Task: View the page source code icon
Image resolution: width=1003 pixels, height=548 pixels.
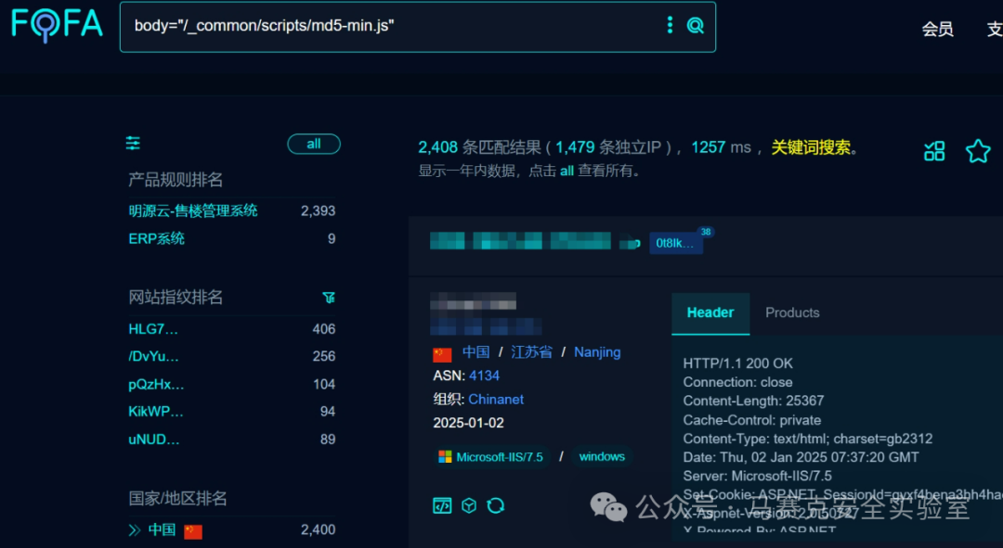Action: [442, 506]
